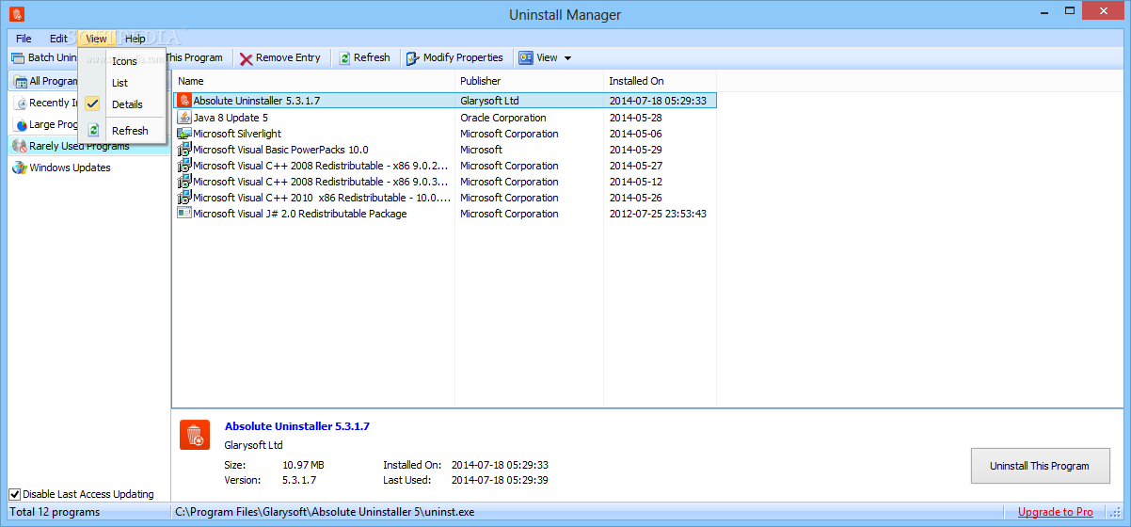
Task: Click the Microsoft Silverlight row icon
Action: 184,134
